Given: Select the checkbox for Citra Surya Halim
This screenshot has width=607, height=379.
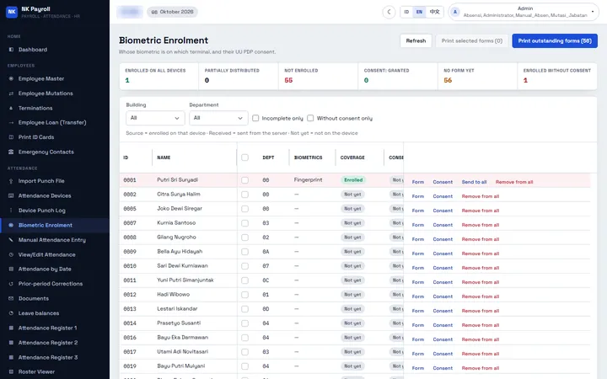Looking at the screenshot, I should (x=244, y=195).
